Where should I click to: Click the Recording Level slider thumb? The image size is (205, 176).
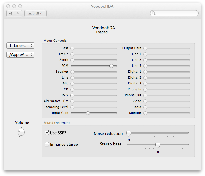coord(72,107)
